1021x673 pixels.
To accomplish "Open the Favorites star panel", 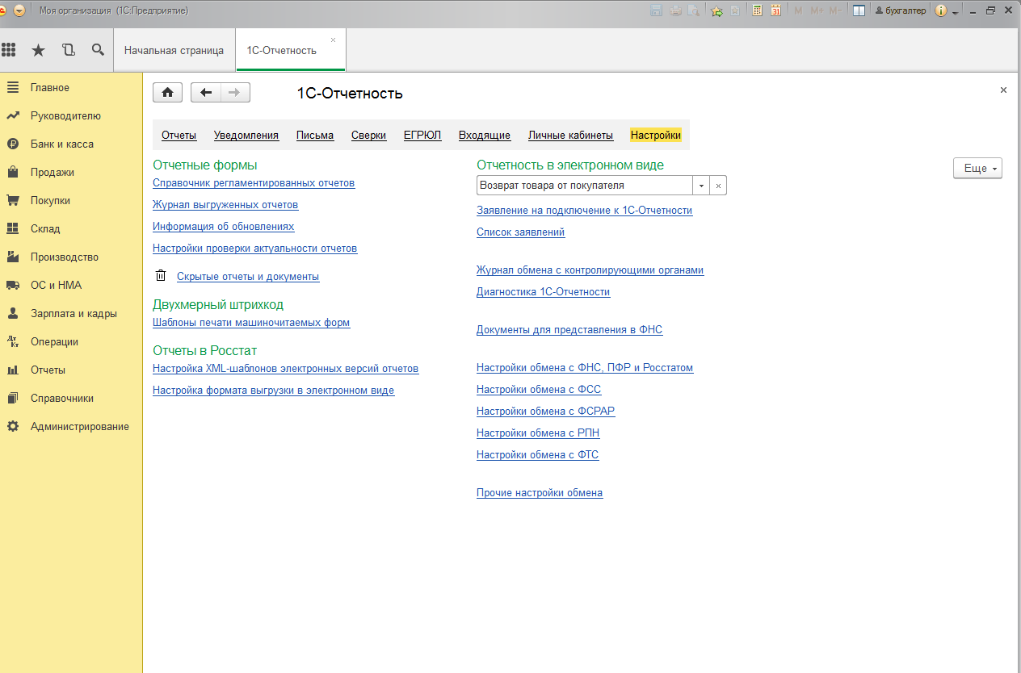I will 38,50.
